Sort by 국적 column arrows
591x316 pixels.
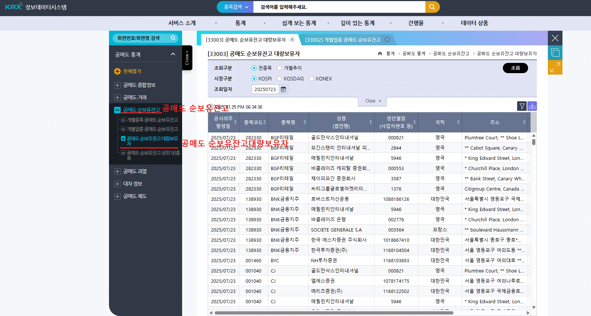click(458, 122)
